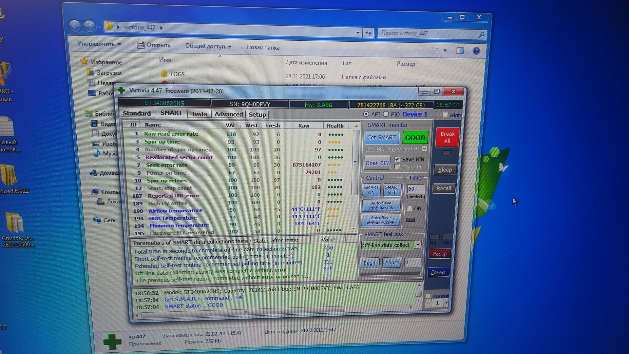Click the Passp button
Screen dimensions: 629x354
(440, 254)
